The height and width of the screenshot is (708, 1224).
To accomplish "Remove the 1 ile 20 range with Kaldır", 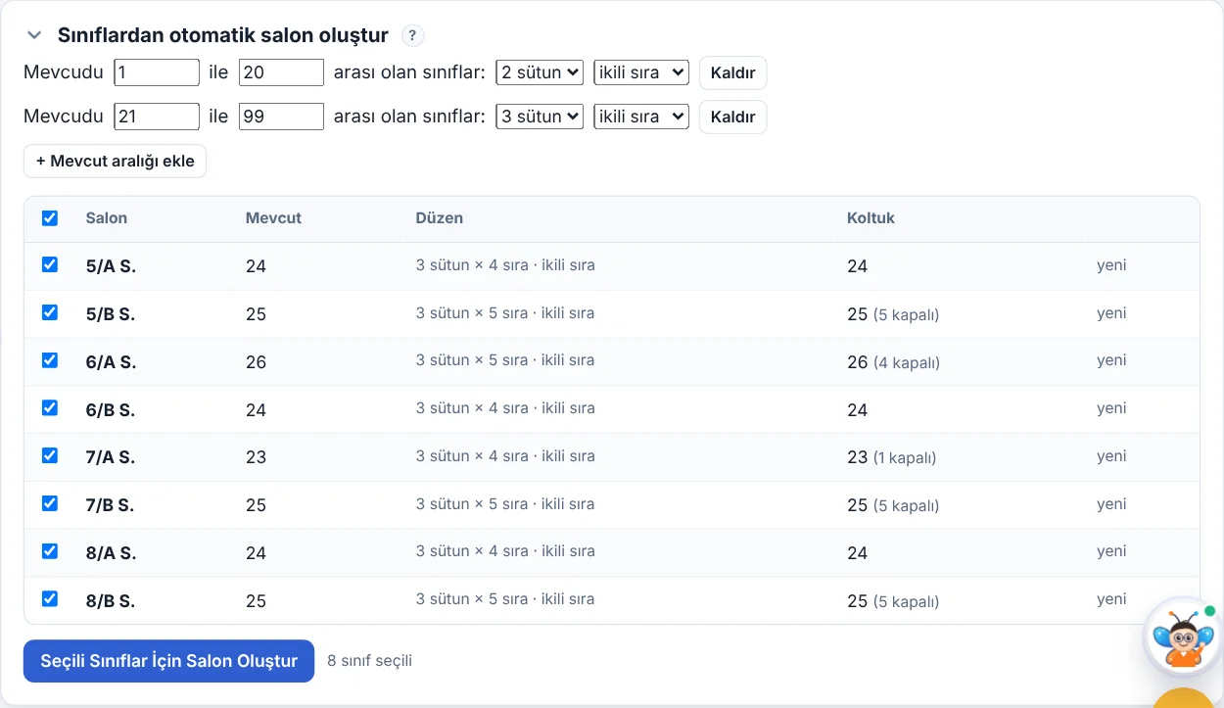I will coord(732,73).
